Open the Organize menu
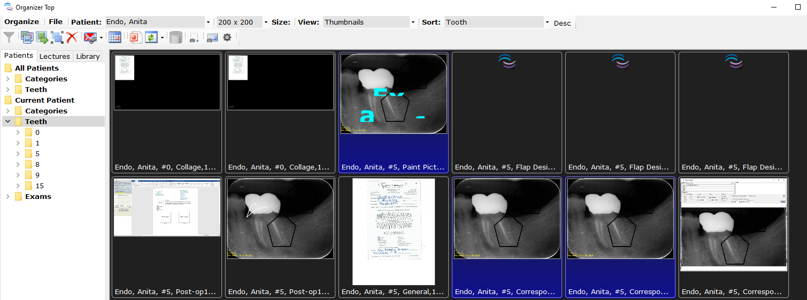Image resolution: width=807 pixels, height=300 pixels. tap(21, 22)
